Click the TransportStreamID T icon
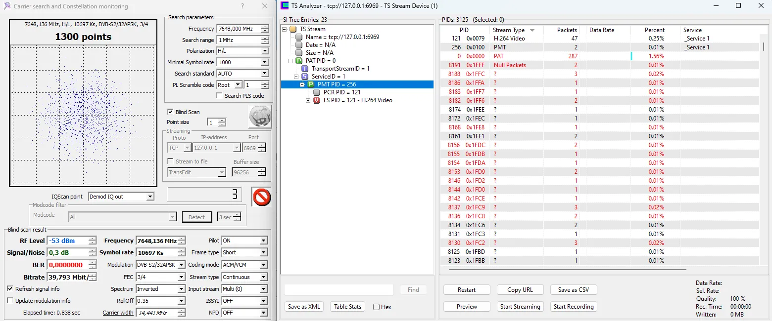The image size is (772, 321). [x=305, y=69]
